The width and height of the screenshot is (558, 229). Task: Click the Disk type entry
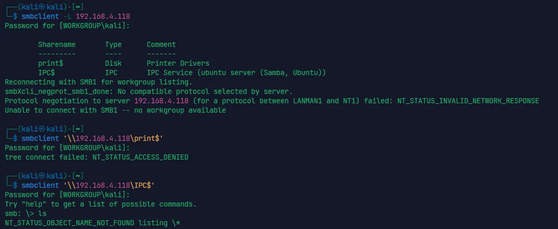113,63
